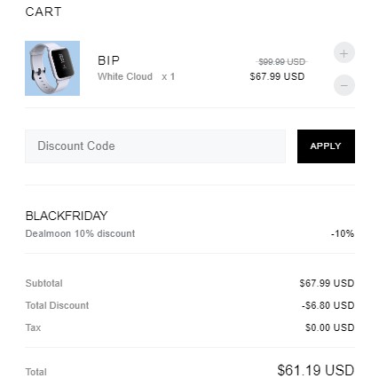Click the Subtotal label
Viewport: 379px width, 386px height.
(44, 283)
